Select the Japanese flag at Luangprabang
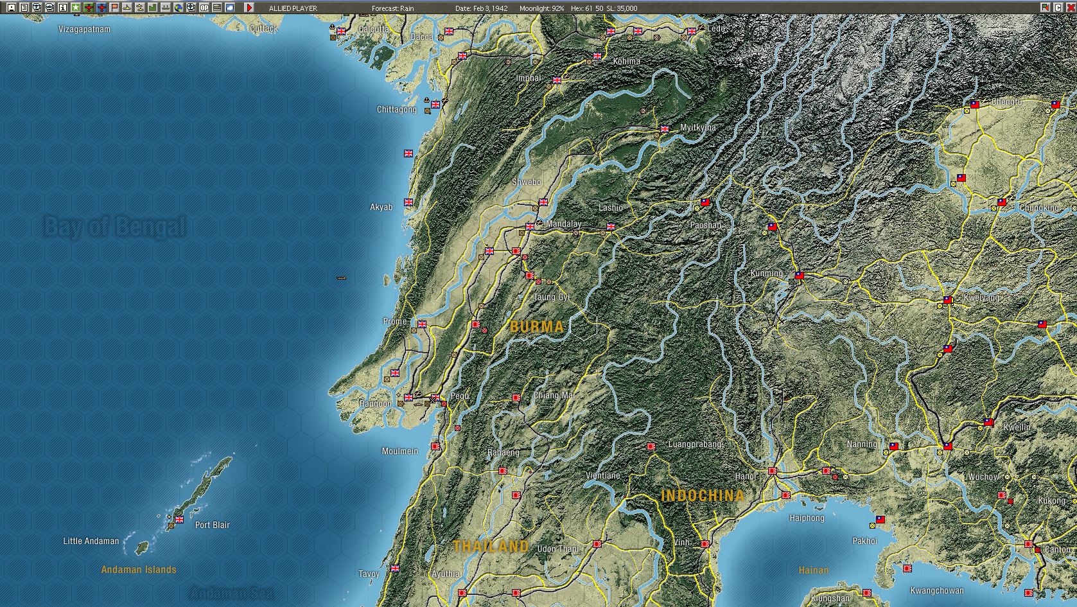1077x607 pixels. click(651, 446)
